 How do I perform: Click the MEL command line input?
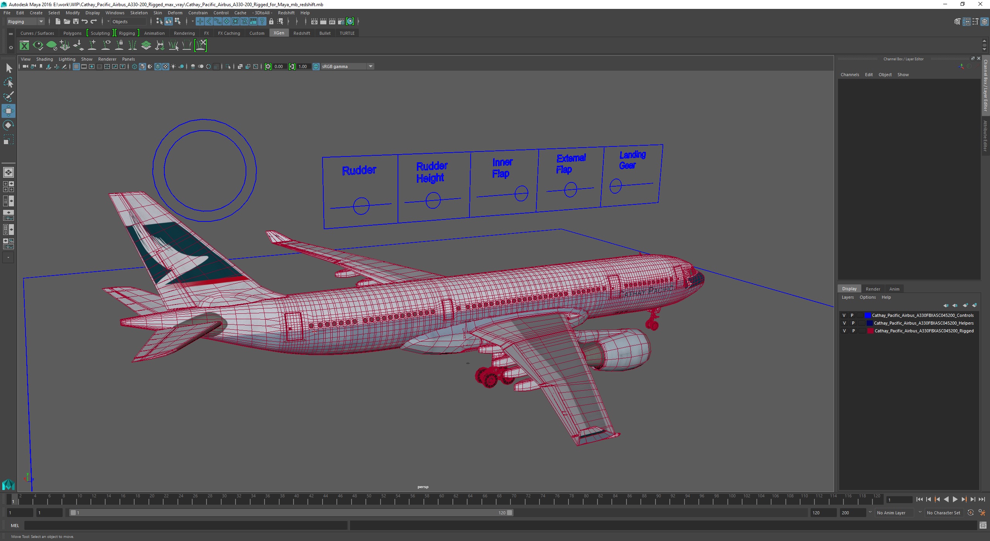click(x=186, y=526)
